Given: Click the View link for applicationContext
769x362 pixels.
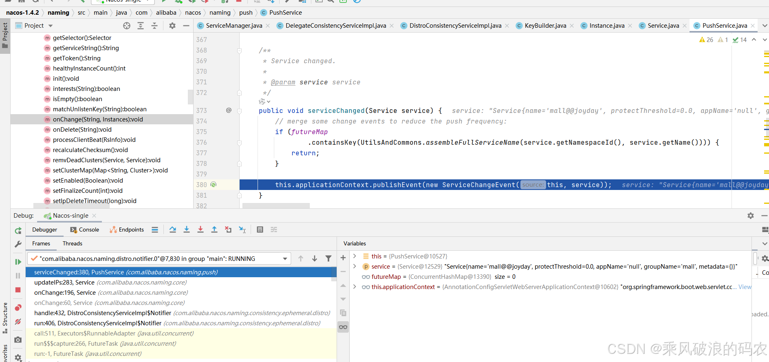Looking at the screenshot, I should [x=745, y=287].
